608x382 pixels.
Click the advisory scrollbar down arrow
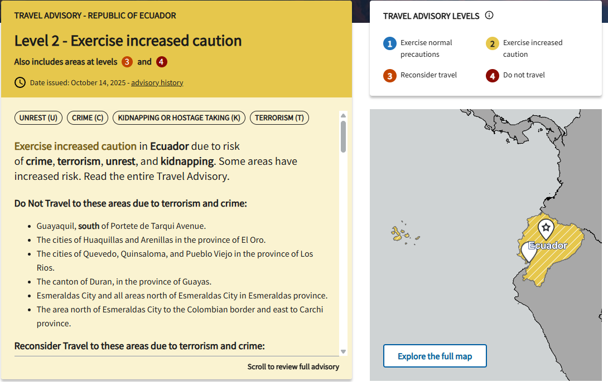(x=344, y=351)
